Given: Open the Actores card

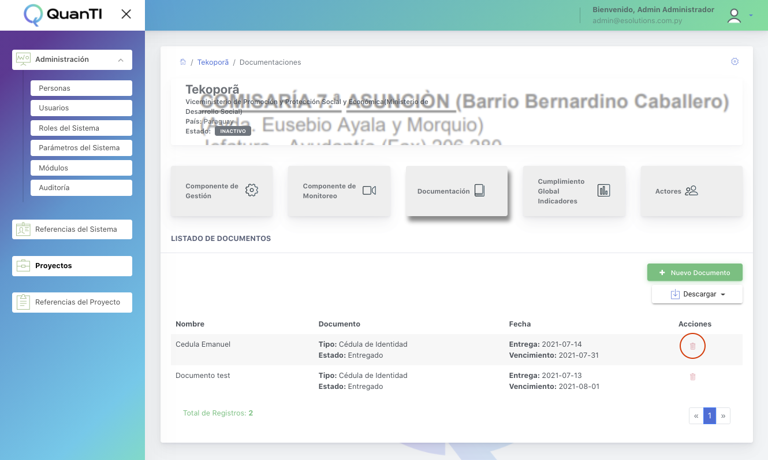Looking at the screenshot, I should tap(692, 191).
